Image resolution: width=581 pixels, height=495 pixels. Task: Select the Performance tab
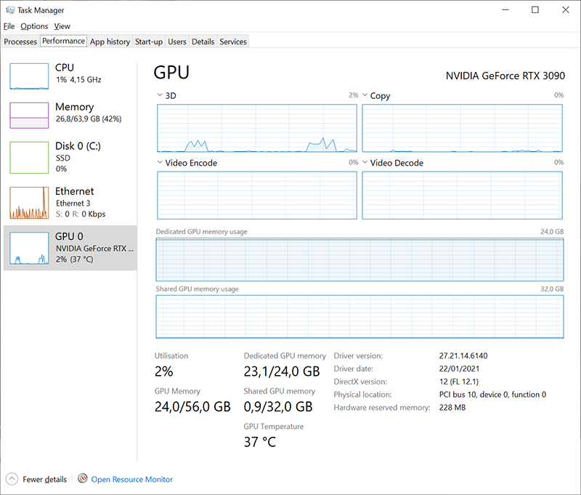63,41
